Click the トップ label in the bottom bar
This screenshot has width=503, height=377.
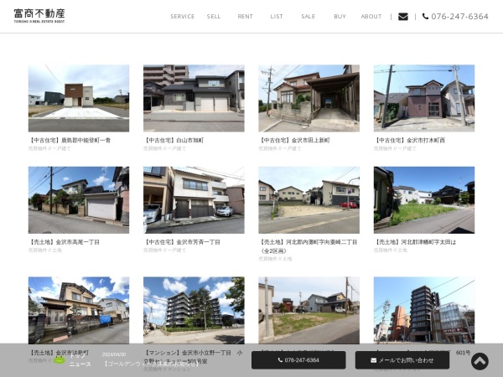(77, 355)
